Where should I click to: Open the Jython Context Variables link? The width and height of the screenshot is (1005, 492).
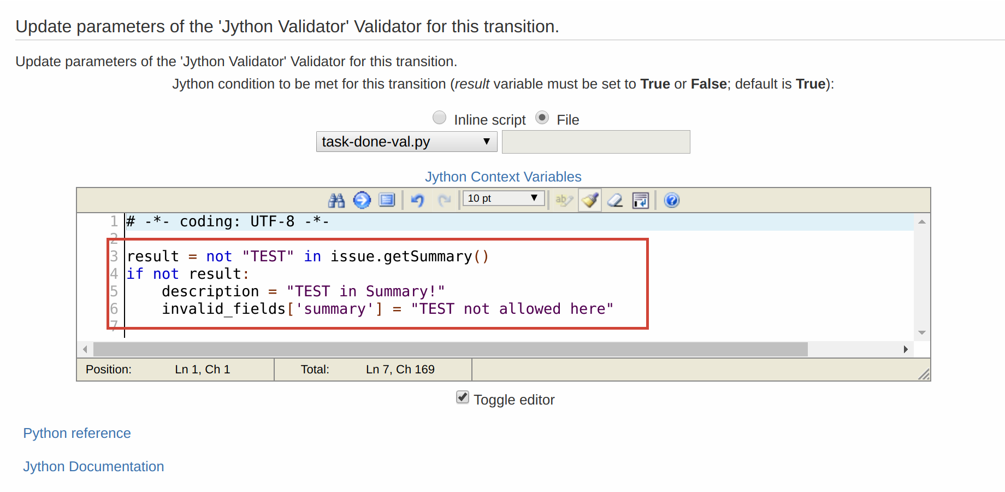click(503, 177)
